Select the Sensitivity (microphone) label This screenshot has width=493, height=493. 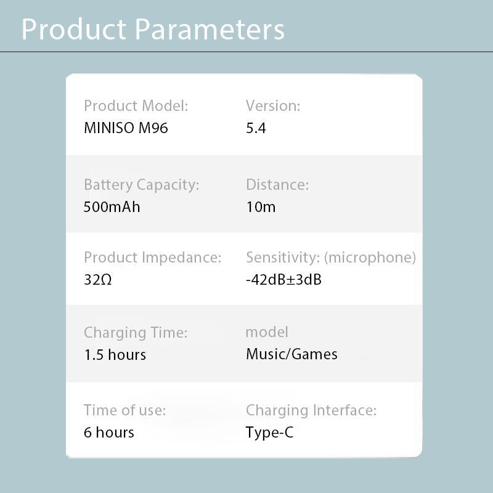tap(331, 257)
